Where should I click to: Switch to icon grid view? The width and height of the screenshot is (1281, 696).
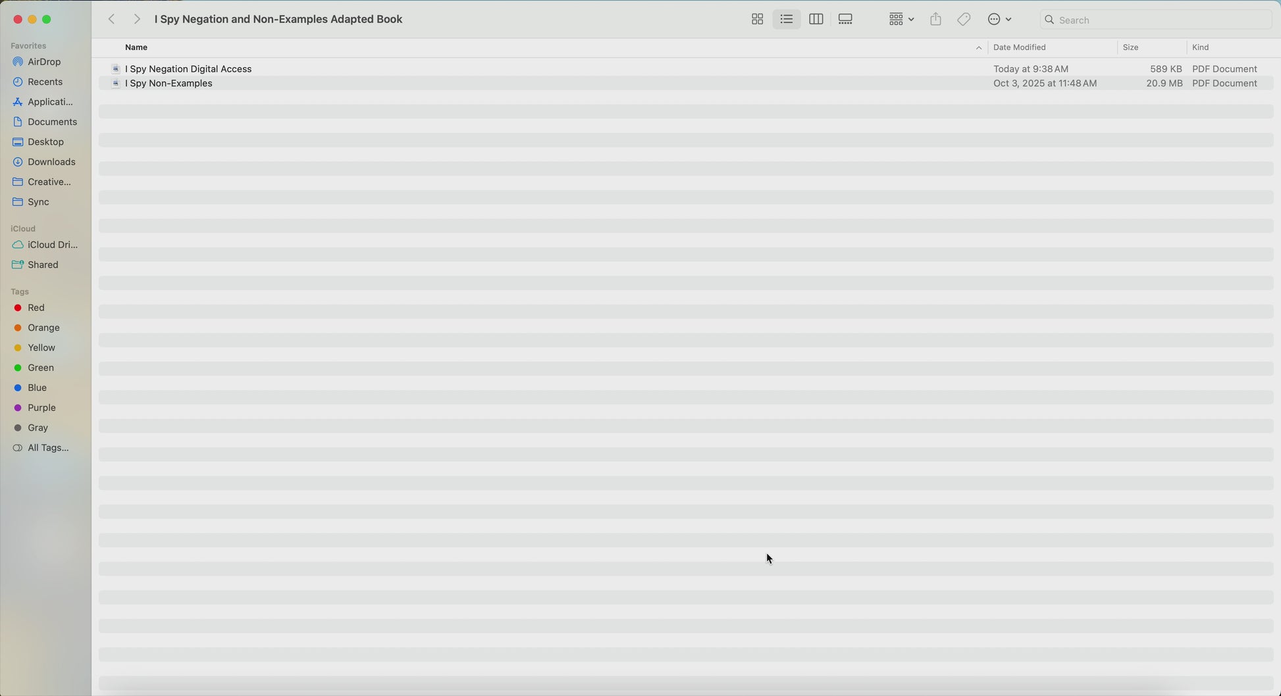click(x=757, y=20)
